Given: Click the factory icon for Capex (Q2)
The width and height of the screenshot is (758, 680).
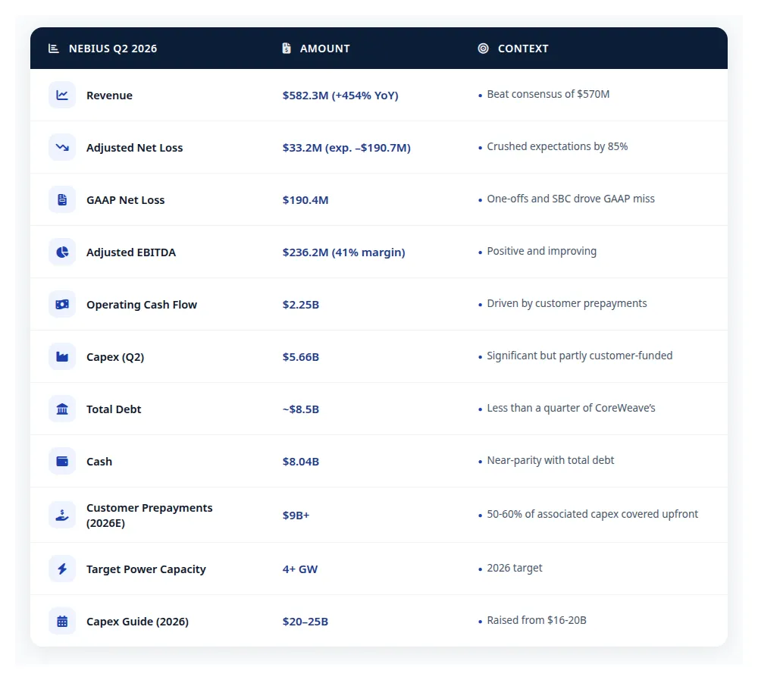Looking at the screenshot, I should click(x=62, y=356).
